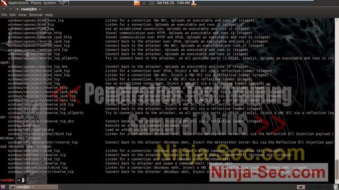
Task: Open the terminal File menu
Action: click(x=4, y=15)
